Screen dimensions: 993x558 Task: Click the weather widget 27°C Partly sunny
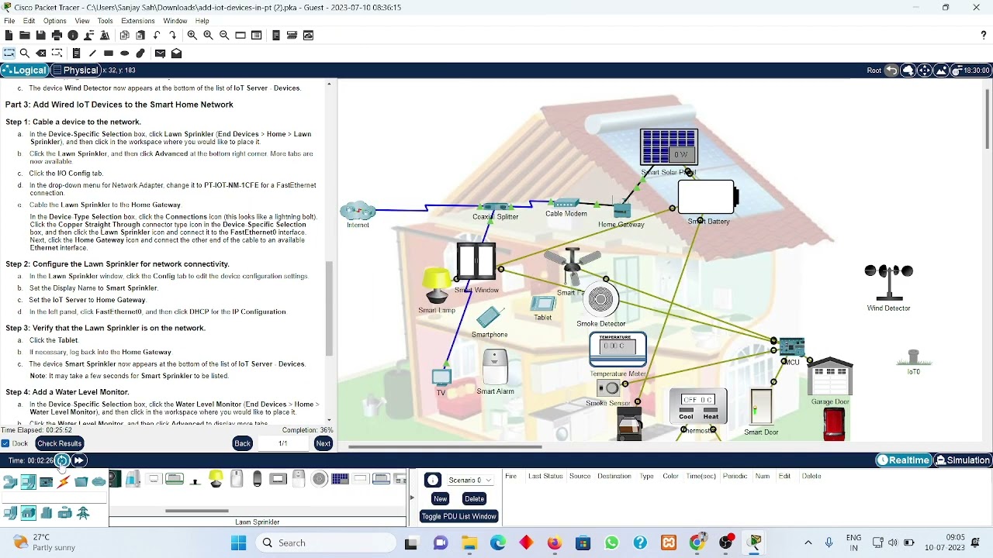click(x=44, y=542)
